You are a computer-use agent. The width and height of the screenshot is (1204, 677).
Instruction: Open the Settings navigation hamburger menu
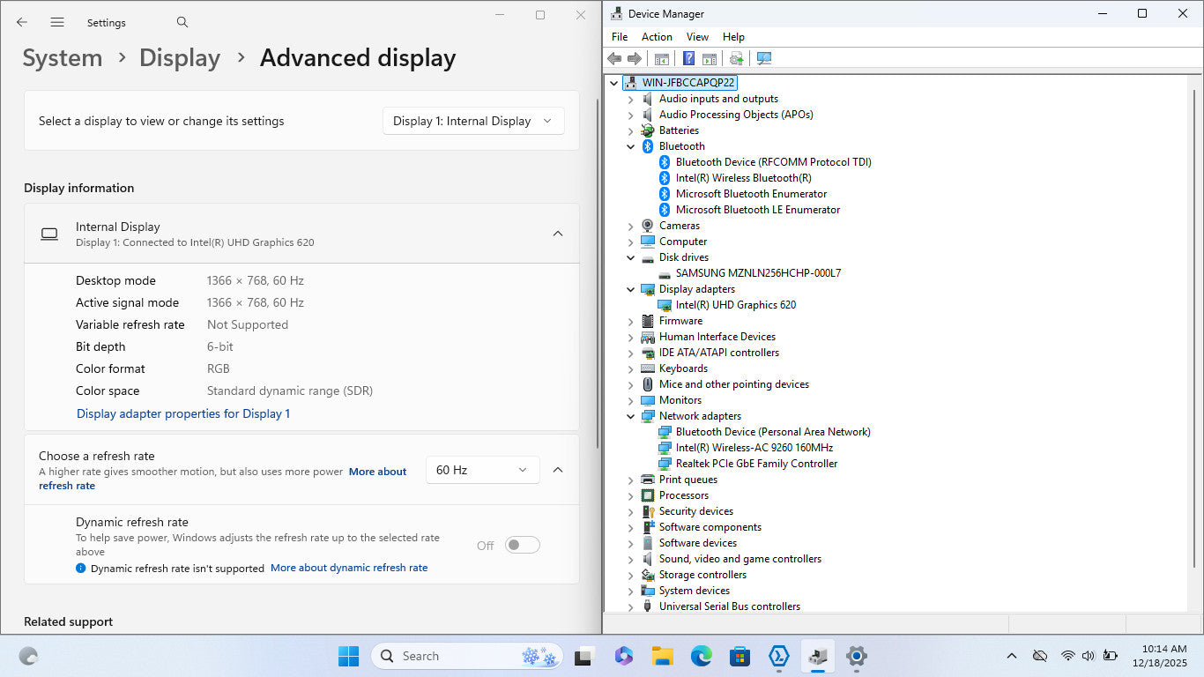click(x=57, y=22)
